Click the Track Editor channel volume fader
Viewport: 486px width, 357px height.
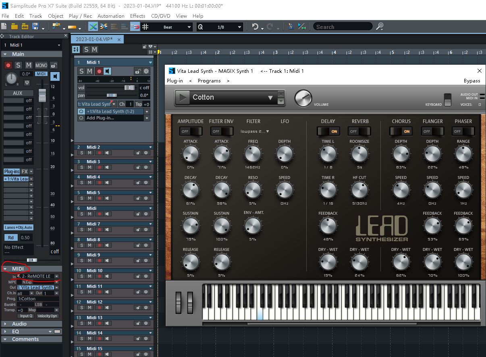point(42,95)
